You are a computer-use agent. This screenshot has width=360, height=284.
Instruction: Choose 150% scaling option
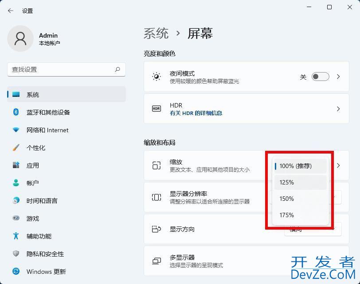(x=300, y=199)
